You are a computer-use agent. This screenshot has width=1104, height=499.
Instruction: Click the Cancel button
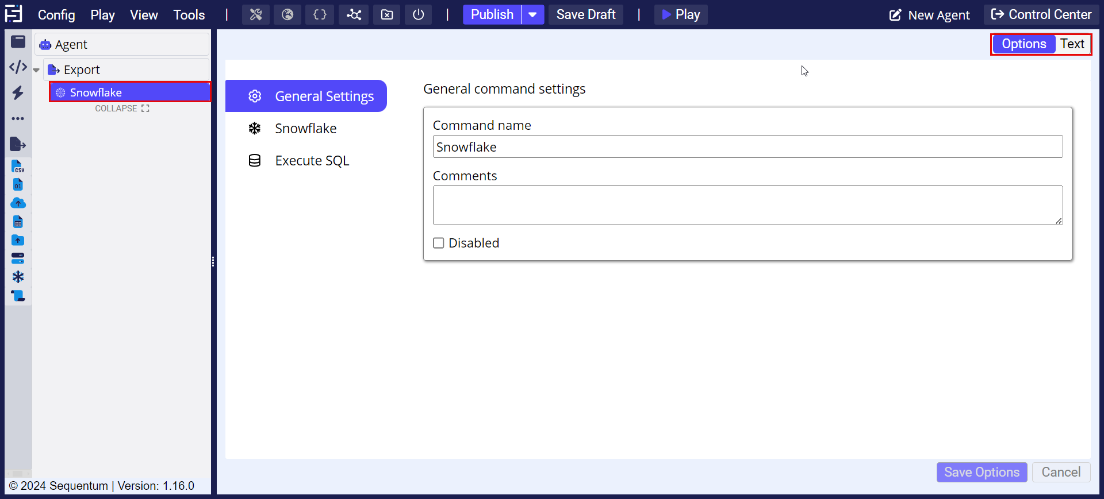[1061, 472]
